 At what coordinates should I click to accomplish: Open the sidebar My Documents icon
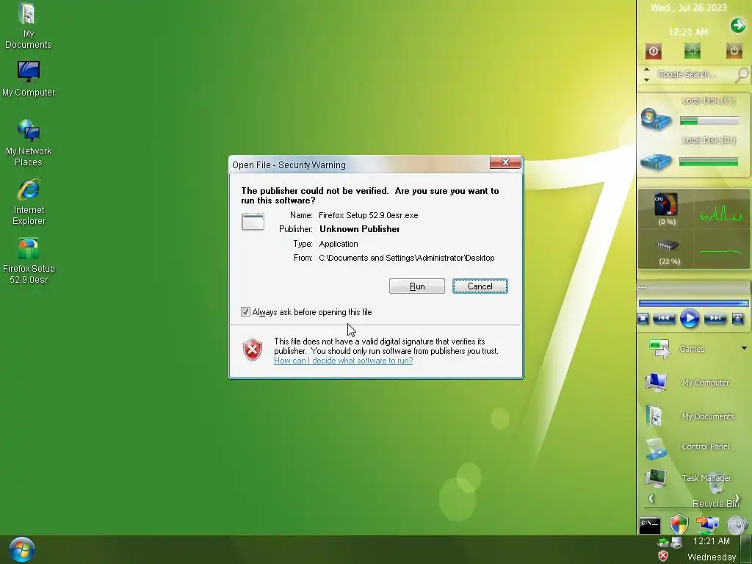pos(654,416)
